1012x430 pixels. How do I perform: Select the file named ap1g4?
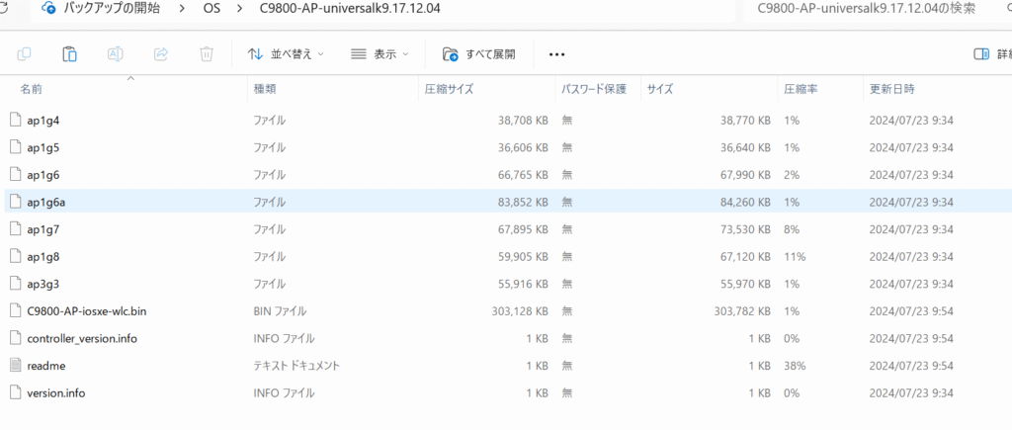[43, 121]
